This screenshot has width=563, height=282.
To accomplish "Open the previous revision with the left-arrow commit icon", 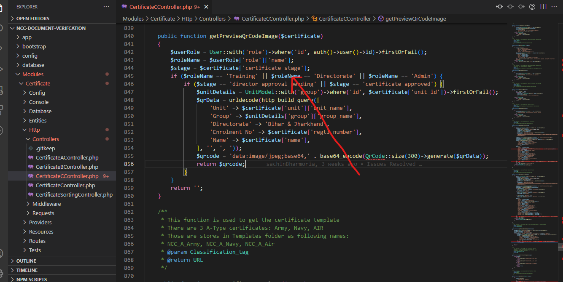I will [x=499, y=6].
